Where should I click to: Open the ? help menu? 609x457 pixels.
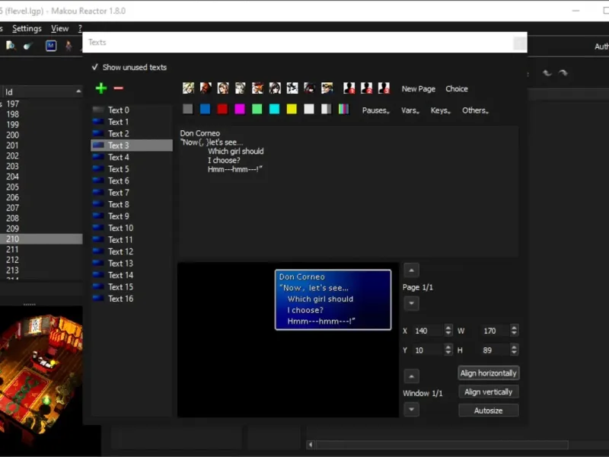click(x=80, y=28)
